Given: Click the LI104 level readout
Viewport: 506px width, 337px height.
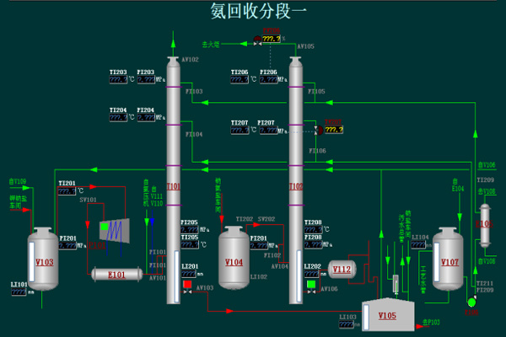Looking at the screenshot, I should click(418, 245).
